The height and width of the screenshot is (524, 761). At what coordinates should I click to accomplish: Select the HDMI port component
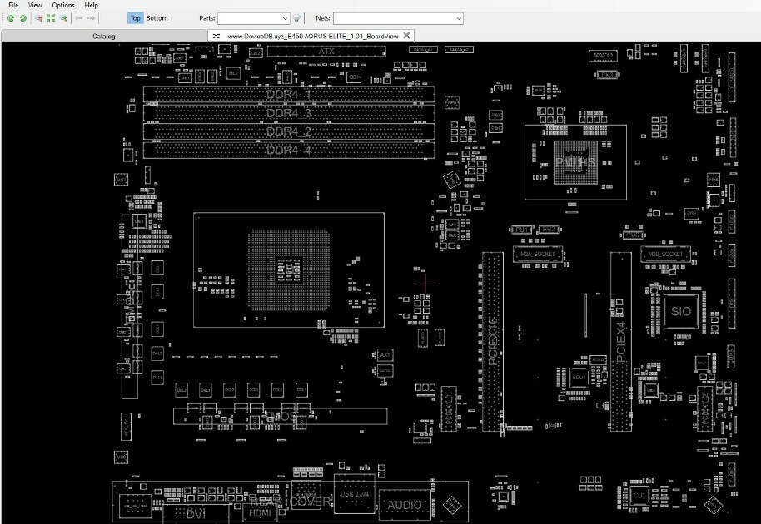click(260, 512)
